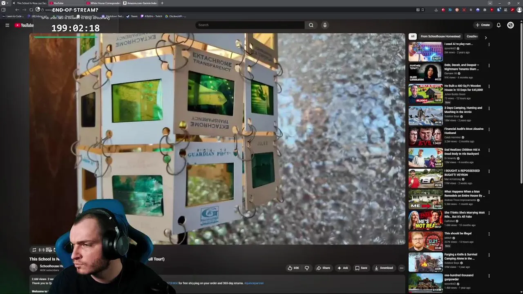Open the YouTube account avatar menu
The width and height of the screenshot is (523, 294).
click(510, 25)
